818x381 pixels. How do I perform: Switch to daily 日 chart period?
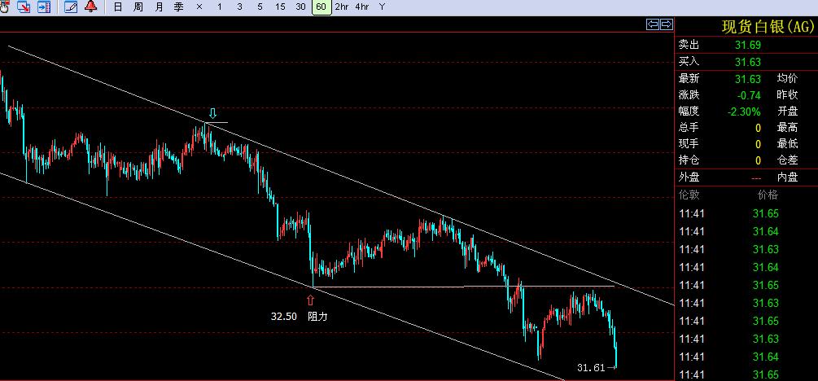point(118,7)
